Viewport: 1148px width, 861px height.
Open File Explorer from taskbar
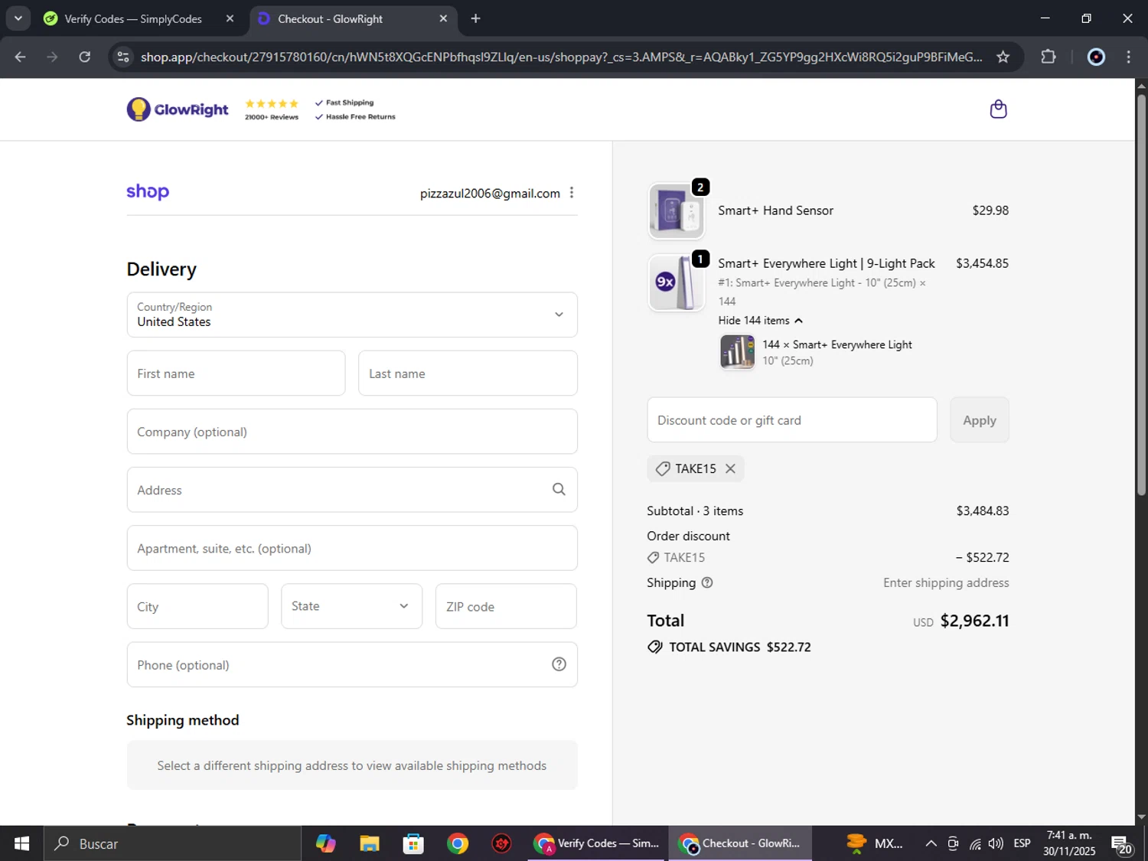(x=370, y=843)
